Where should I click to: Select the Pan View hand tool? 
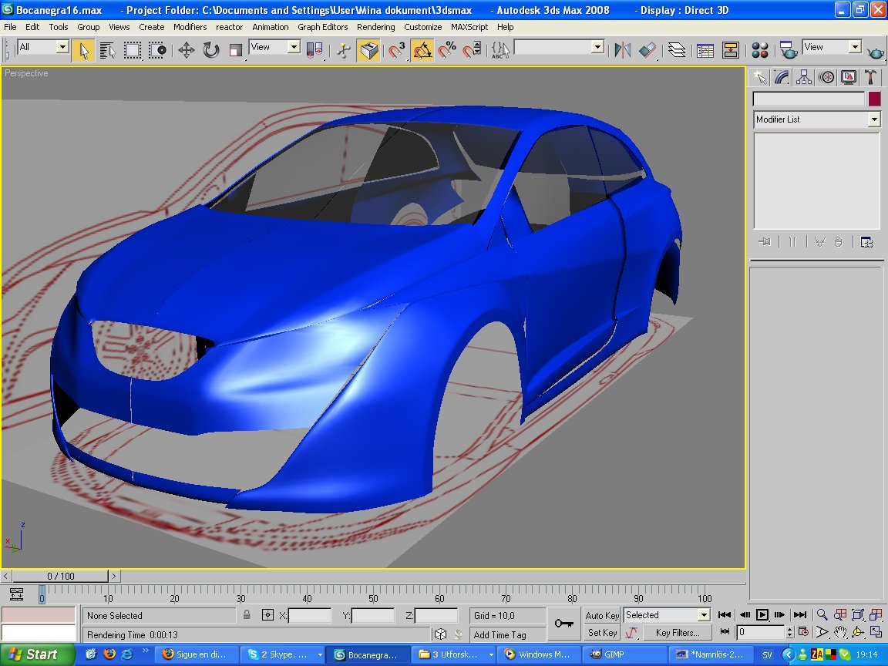coord(840,632)
